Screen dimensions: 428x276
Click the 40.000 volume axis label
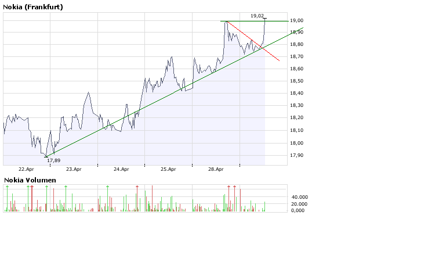(299, 197)
